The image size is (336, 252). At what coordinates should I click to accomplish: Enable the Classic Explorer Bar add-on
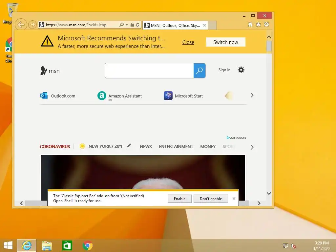[179, 199]
